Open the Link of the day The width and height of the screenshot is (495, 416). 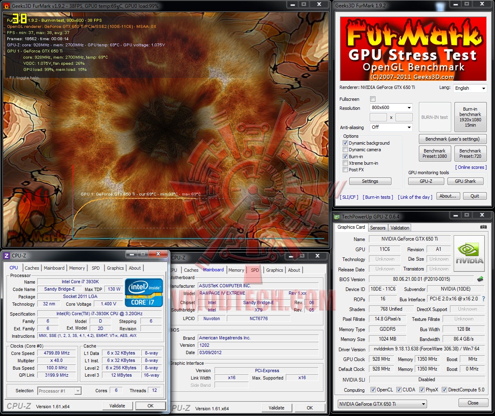click(x=415, y=197)
